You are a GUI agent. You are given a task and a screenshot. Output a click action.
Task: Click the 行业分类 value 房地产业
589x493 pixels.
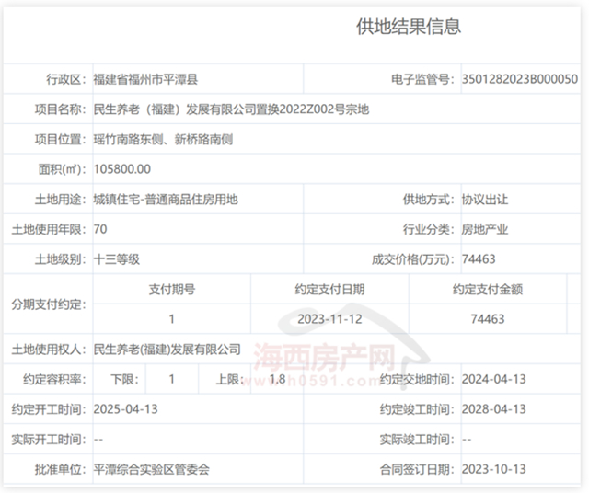tap(485, 230)
